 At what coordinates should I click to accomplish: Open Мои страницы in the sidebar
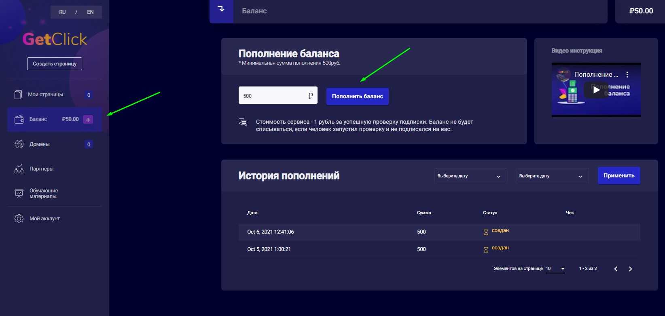[45, 95]
